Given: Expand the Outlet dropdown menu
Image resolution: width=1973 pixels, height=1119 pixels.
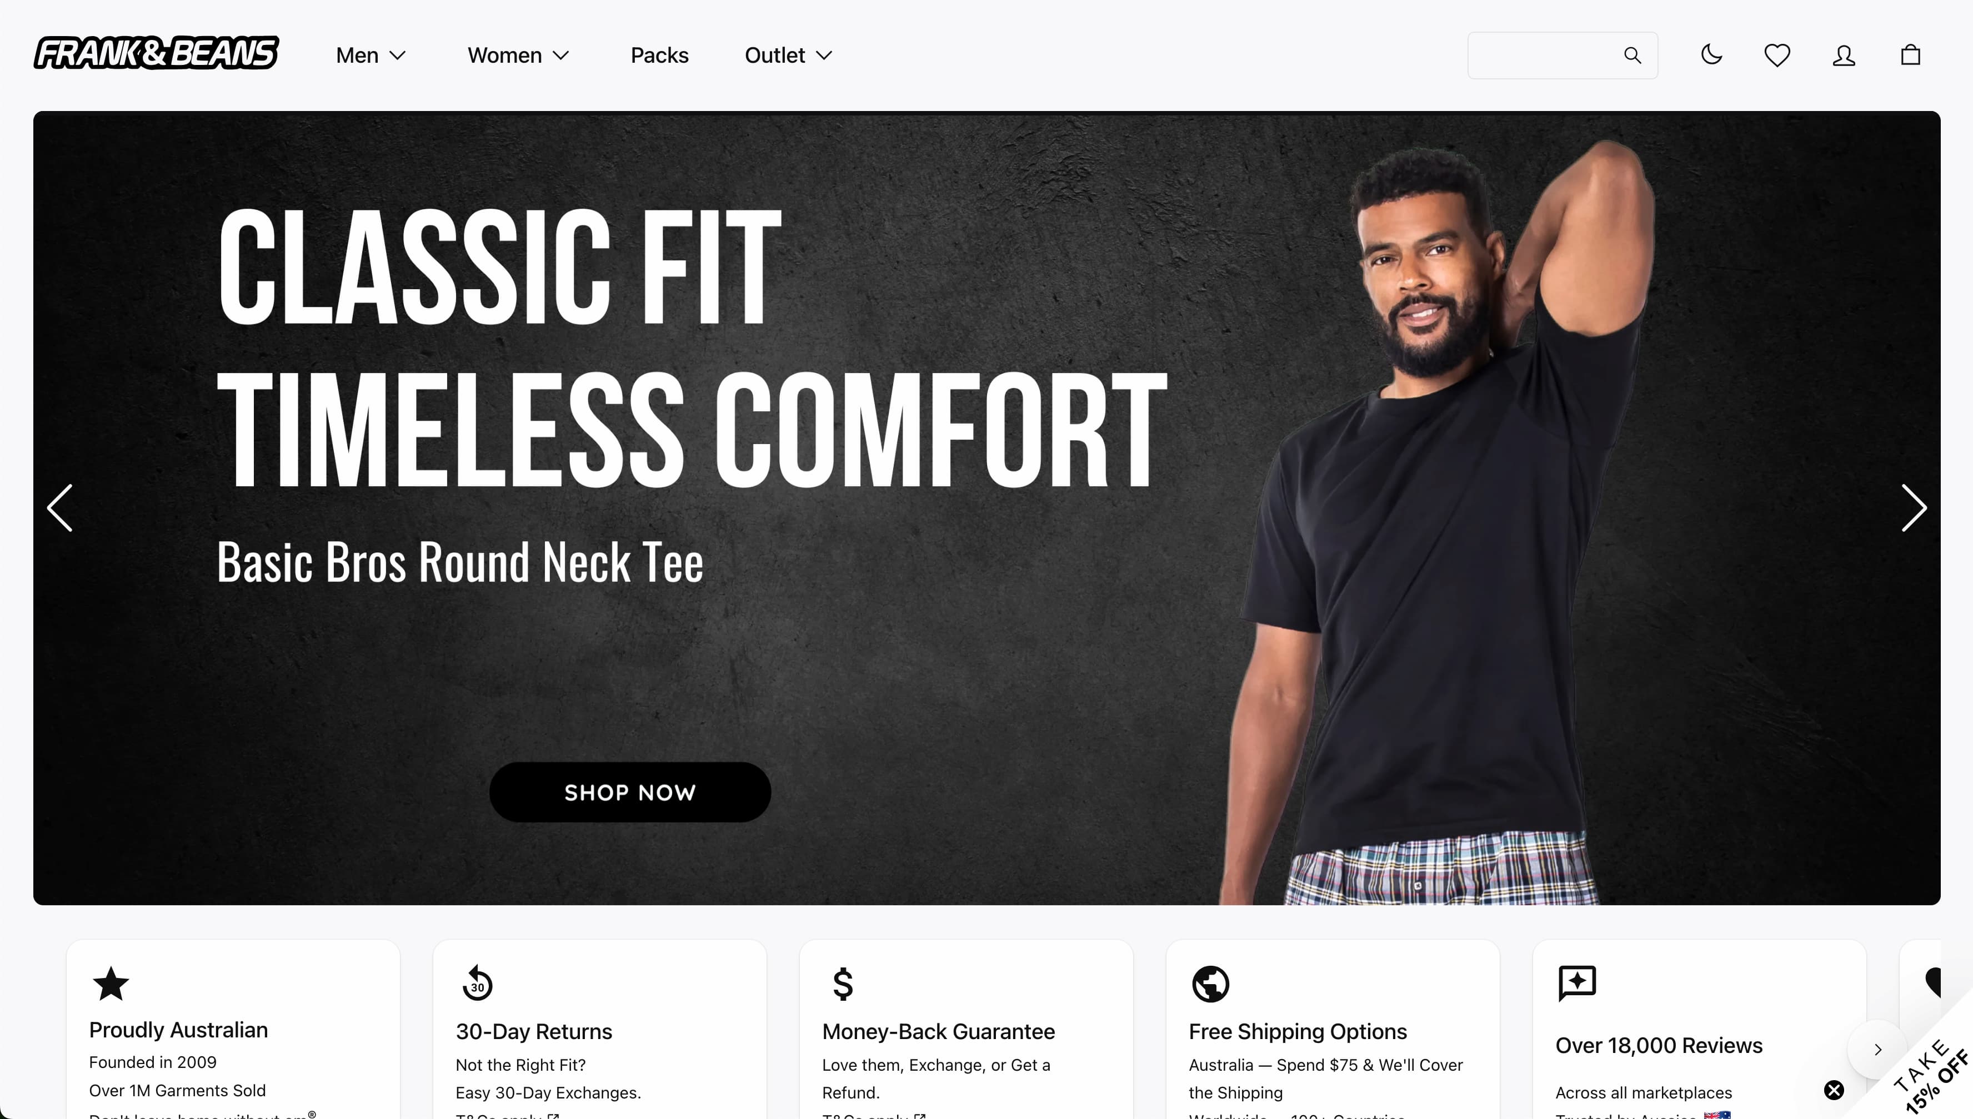Looking at the screenshot, I should [788, 56].
